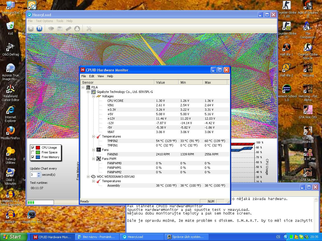Open Tento počítač desktop icon
This screenshot has width=322, height=241.
coord(10,8)
